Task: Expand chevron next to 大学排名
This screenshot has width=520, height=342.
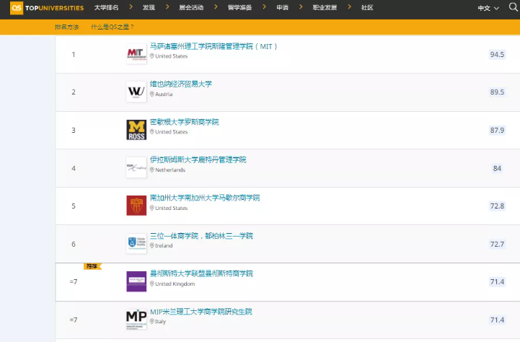Action: (131, 6)
